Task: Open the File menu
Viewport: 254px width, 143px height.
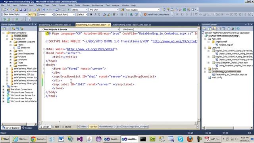Action: 3,5
